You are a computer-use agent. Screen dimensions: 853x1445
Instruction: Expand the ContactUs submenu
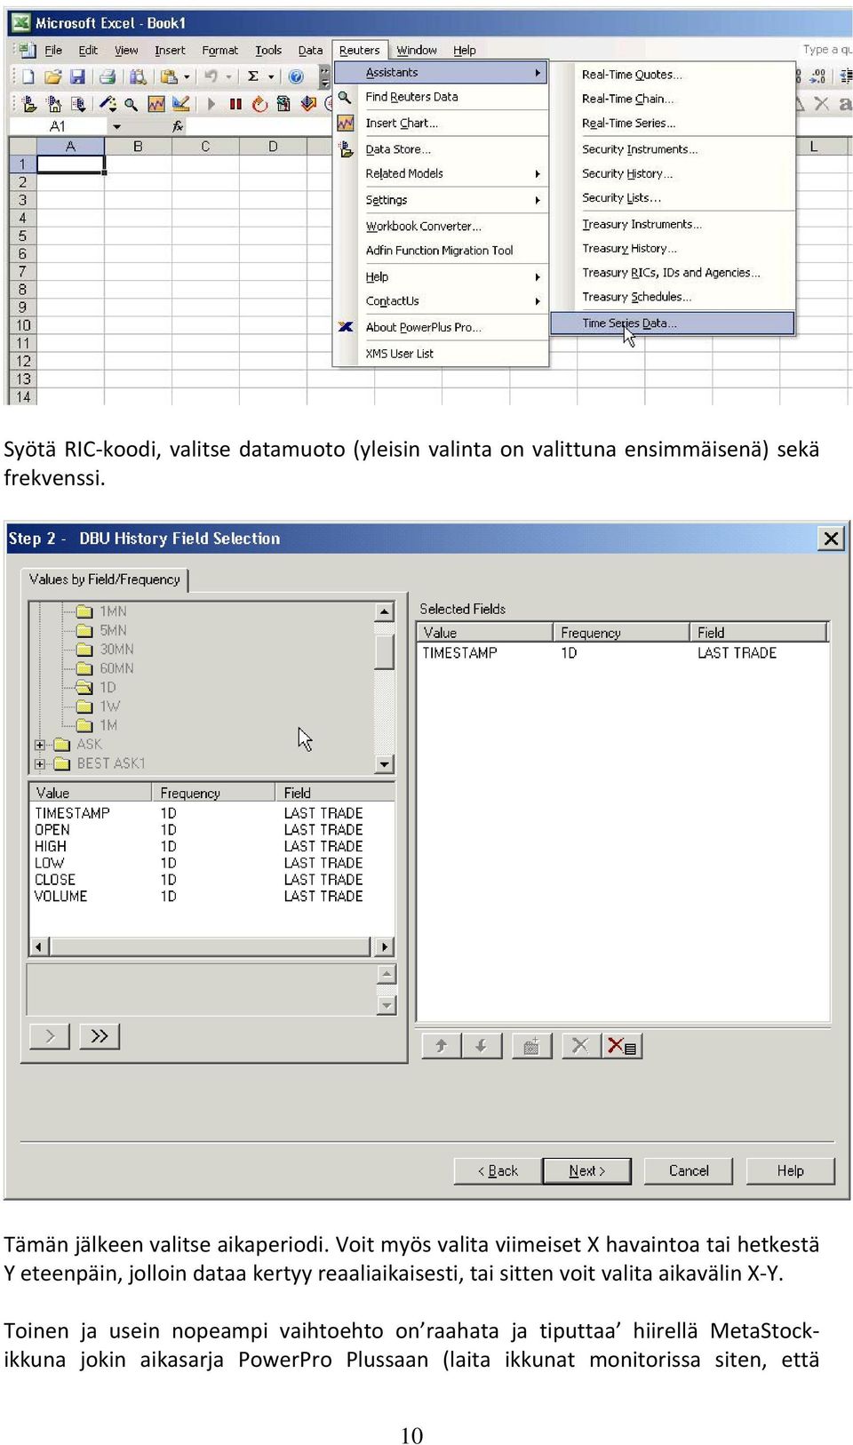click(x=538, y=301)
